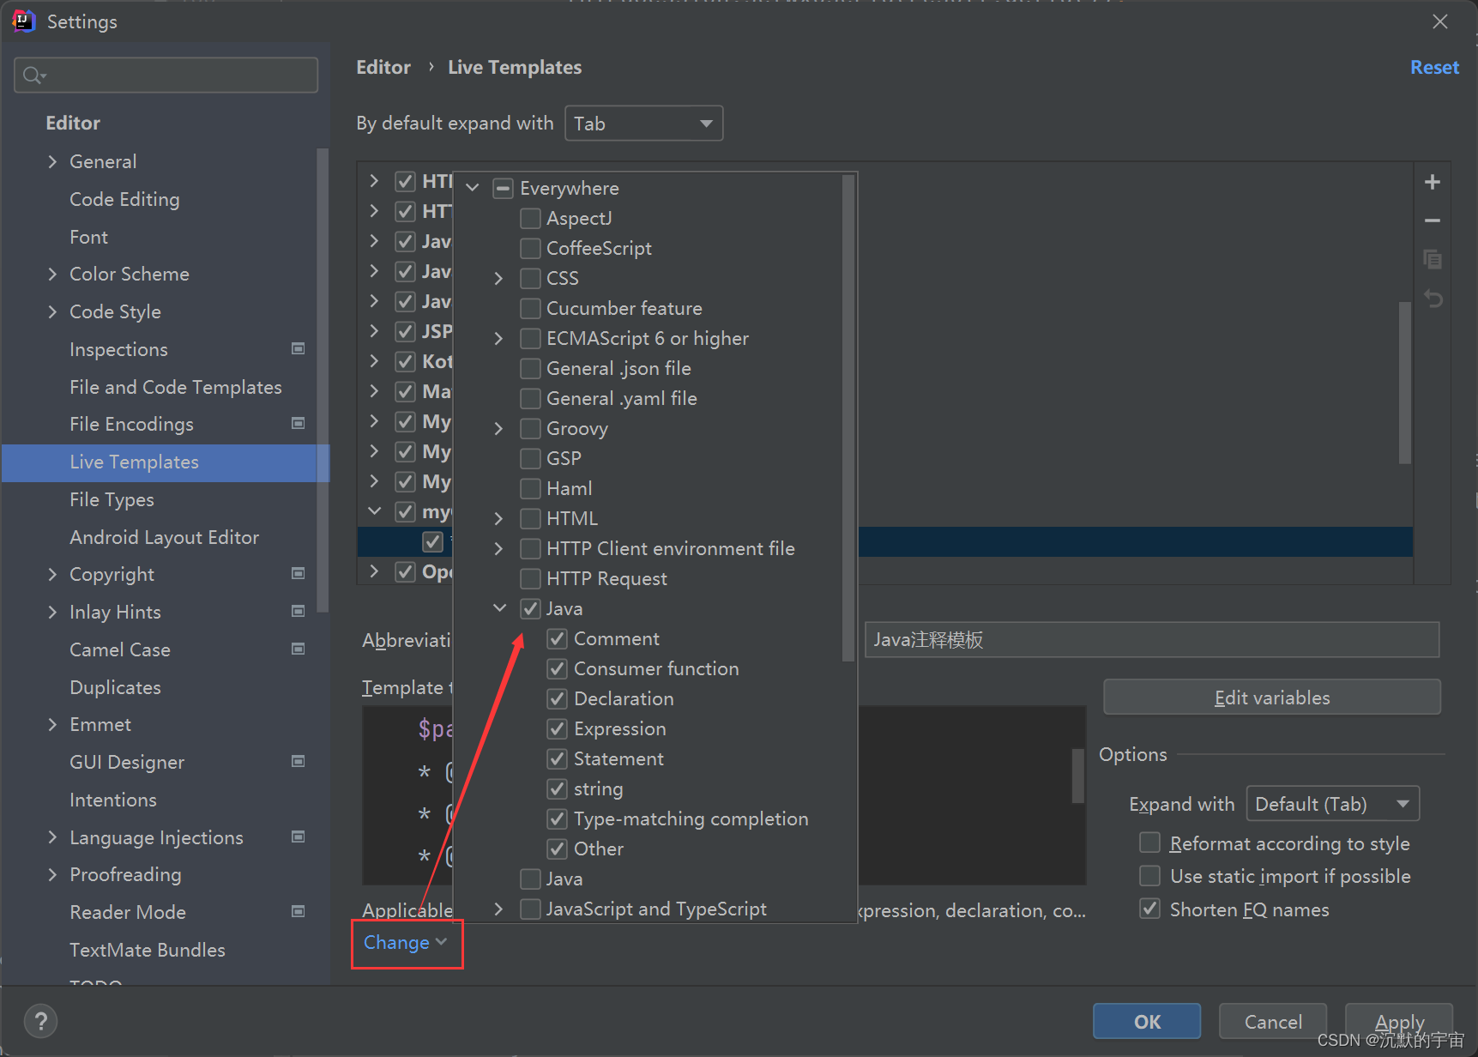
Task: Click the OK button
Action: pyautogui.click(x=1146, y=1021)
